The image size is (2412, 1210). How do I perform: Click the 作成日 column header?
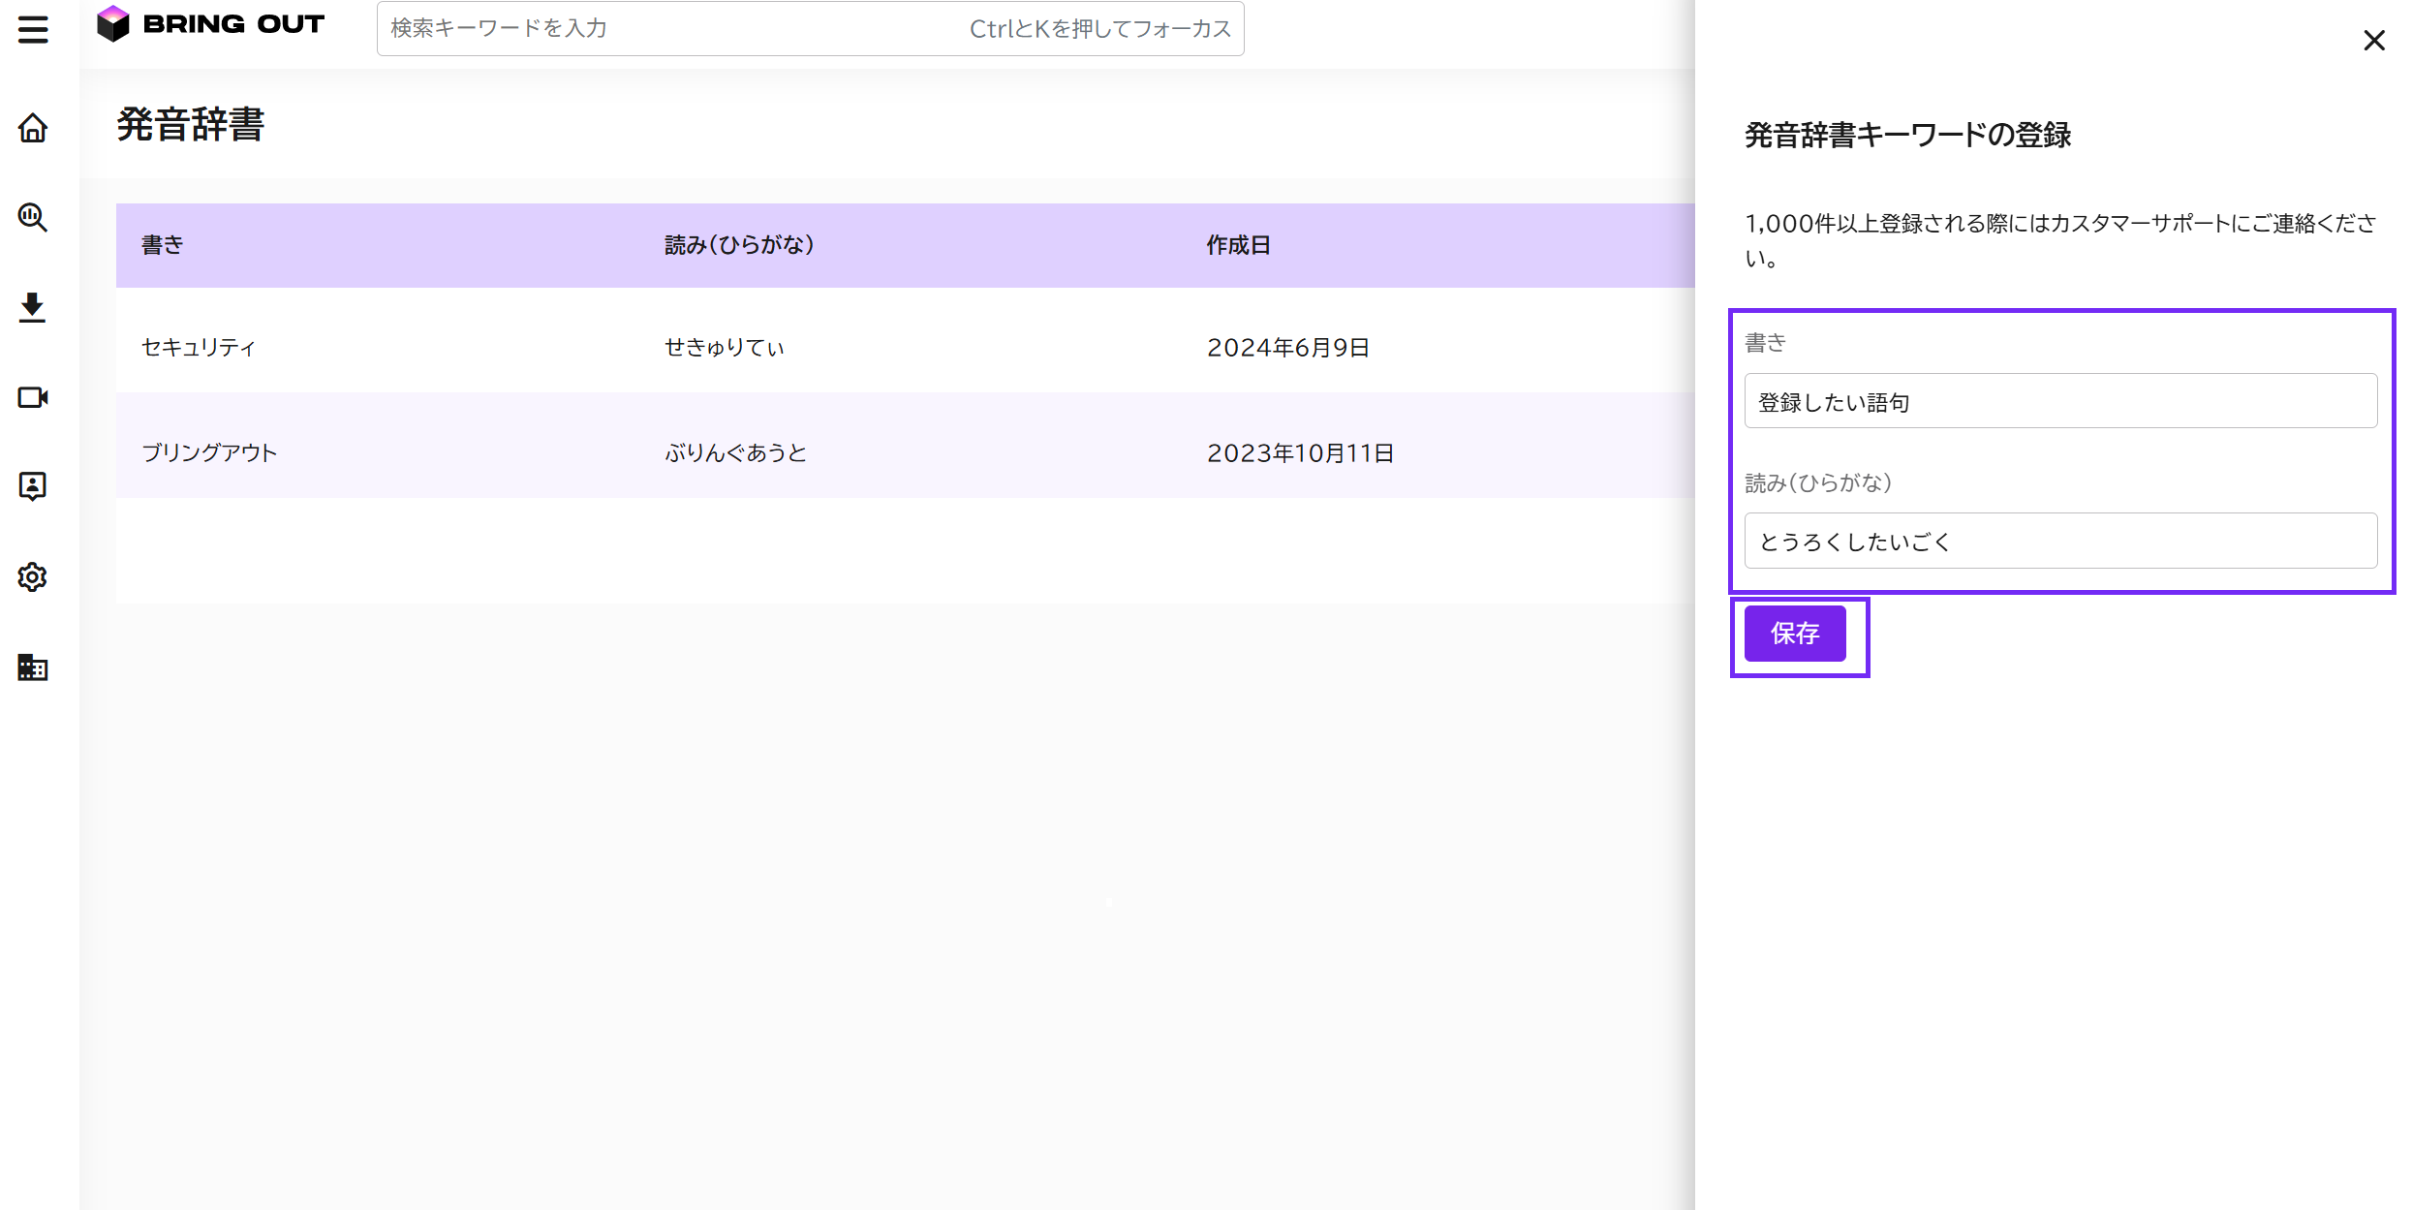pyautogui.click(x=1238, y=245)
